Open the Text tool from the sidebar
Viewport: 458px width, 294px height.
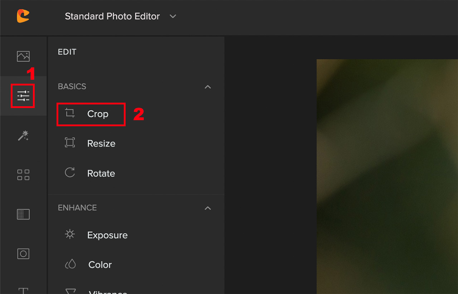[23, 290]
